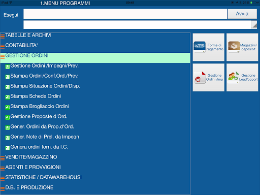Image resolution: width=260 pixels, height=195 pixels.
Task: Focus the Esegui command input field
Action: point(125,14)
